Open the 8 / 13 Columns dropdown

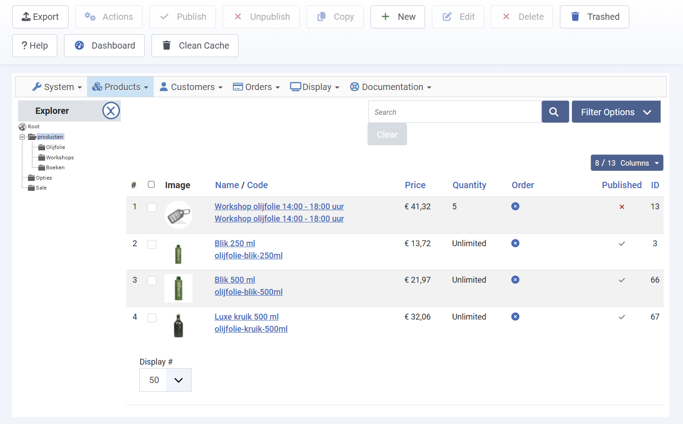point(627,163)
